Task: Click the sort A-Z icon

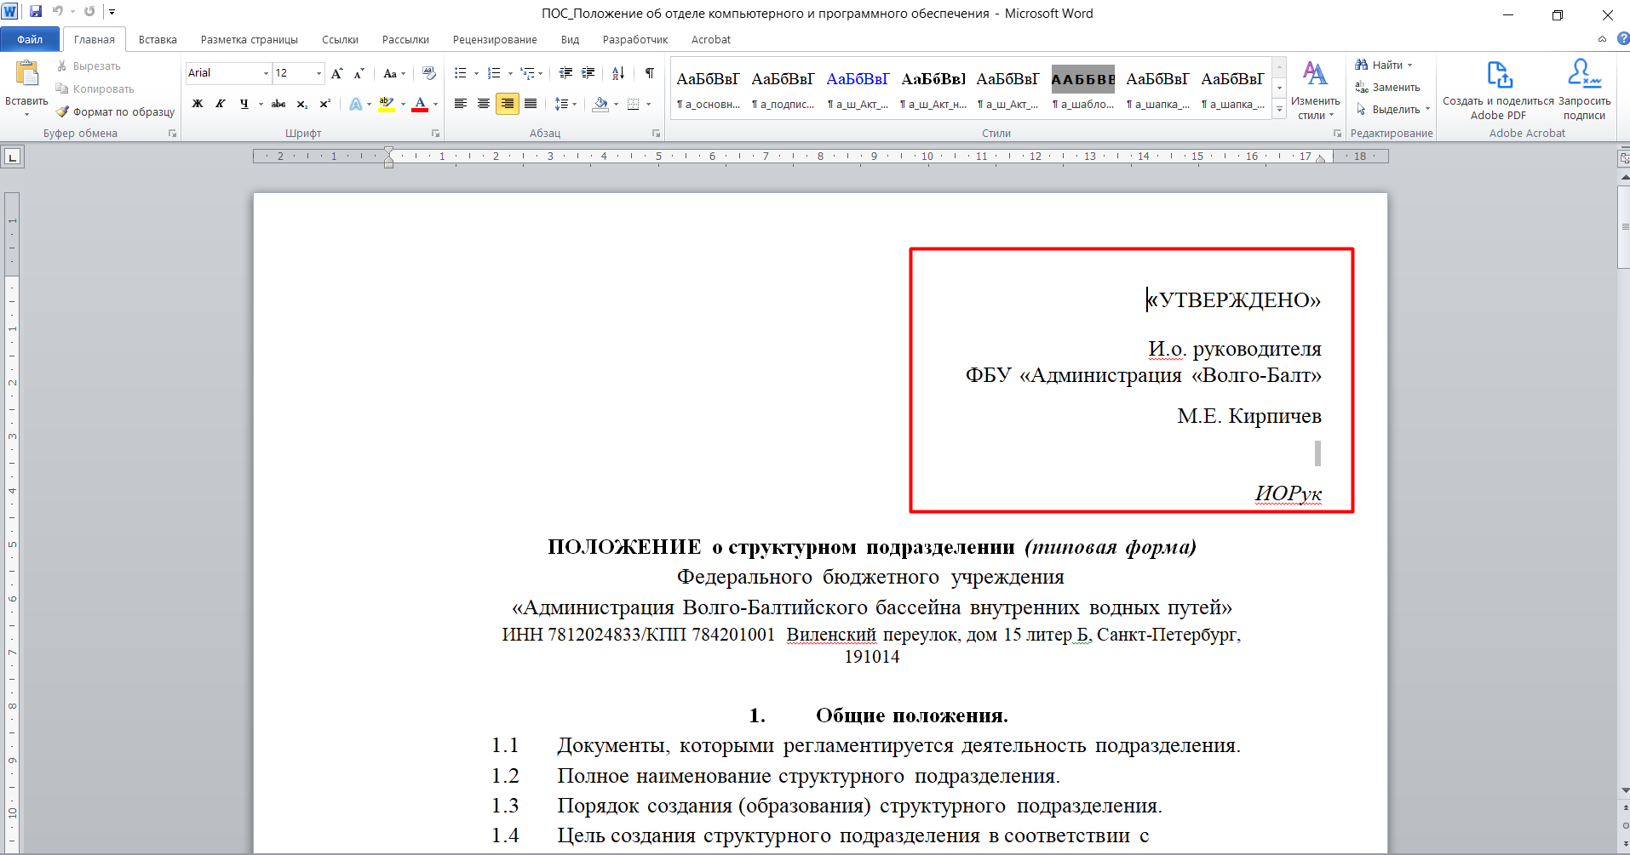Action: coord(618,73)
